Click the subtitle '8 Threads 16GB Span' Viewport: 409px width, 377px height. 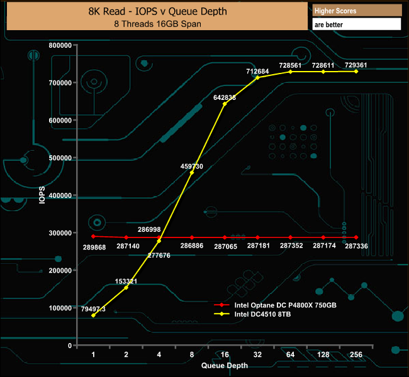click(x=157, y=24)
